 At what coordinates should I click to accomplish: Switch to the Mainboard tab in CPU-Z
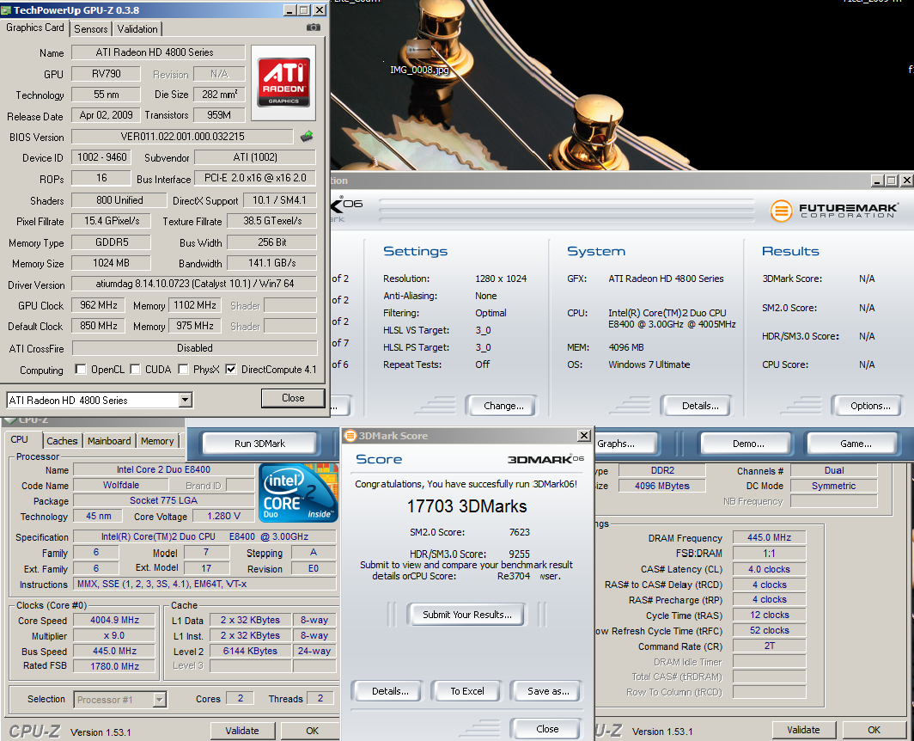[109, 441]
